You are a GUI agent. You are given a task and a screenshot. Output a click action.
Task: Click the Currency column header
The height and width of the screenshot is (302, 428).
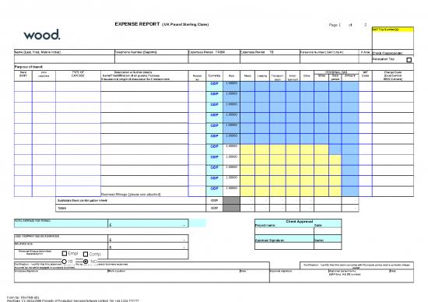[214, 75]
